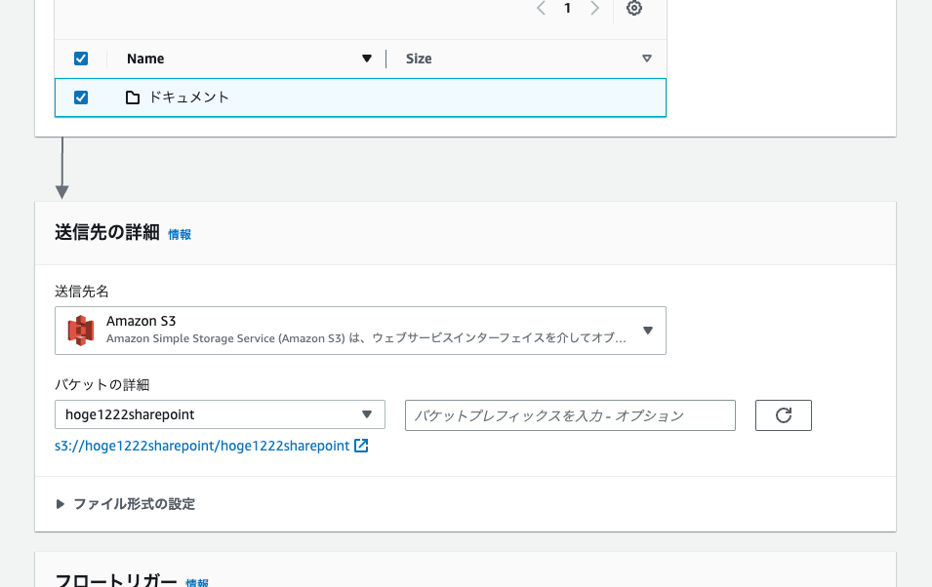Uncheck the select-all checkbox in the table header
932x587 pixels.
(81, 59)
